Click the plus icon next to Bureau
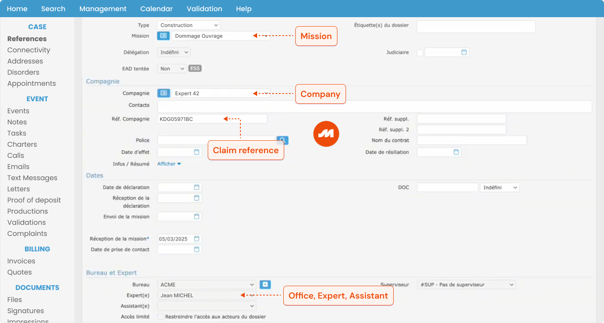604x323 pixels. 265,284
